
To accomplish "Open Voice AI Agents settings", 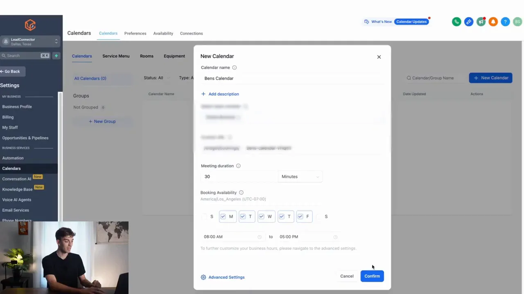I will (16, 200).
